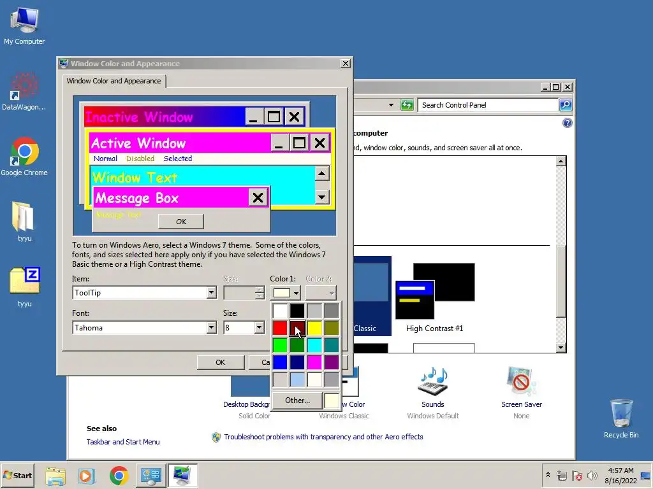Pick the red color swatch

pos(280,328)
